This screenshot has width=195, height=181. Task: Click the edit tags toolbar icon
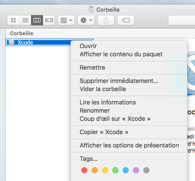point(126,20)
